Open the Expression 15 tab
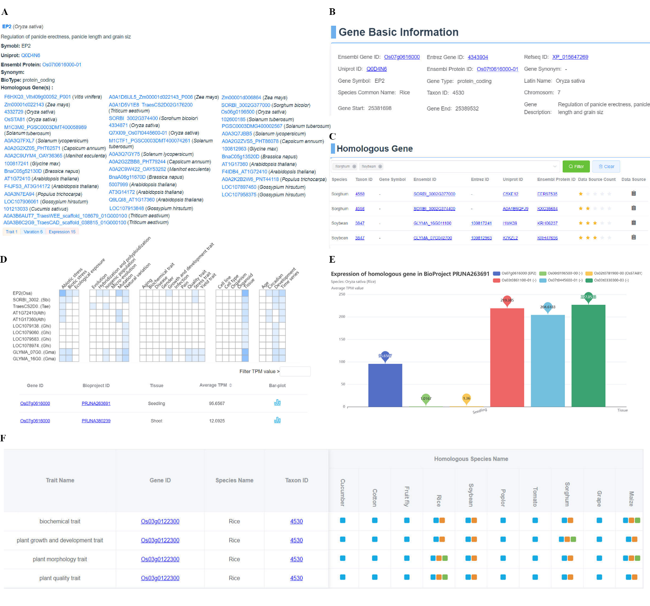This screenshot has height=606, width=650. (62, 232)
